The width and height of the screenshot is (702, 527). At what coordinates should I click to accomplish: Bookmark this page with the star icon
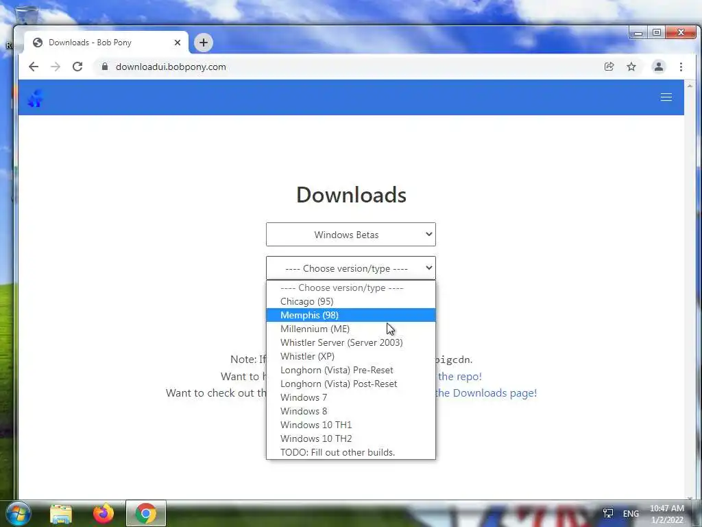click(631, 67)
